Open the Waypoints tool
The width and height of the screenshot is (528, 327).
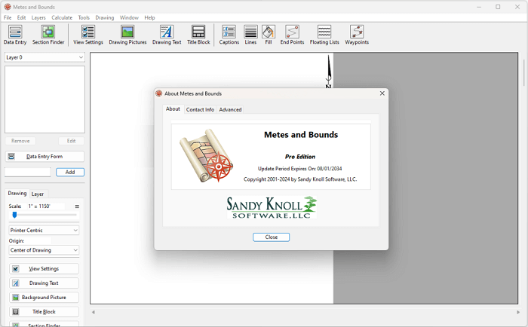[x=357, y=35]
